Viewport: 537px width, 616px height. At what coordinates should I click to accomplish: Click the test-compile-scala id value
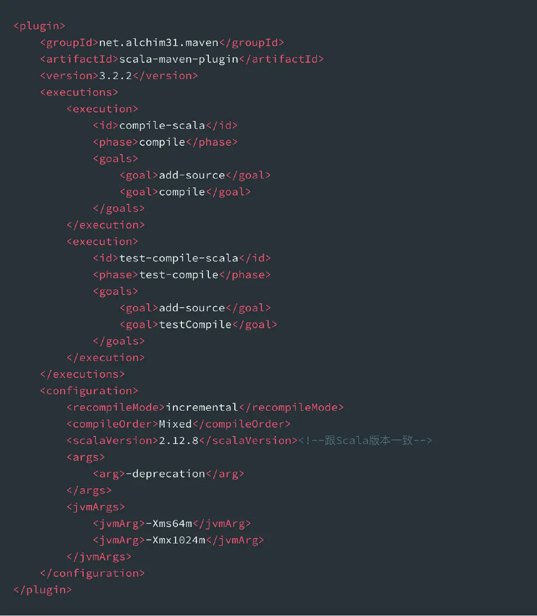[179, 258]
